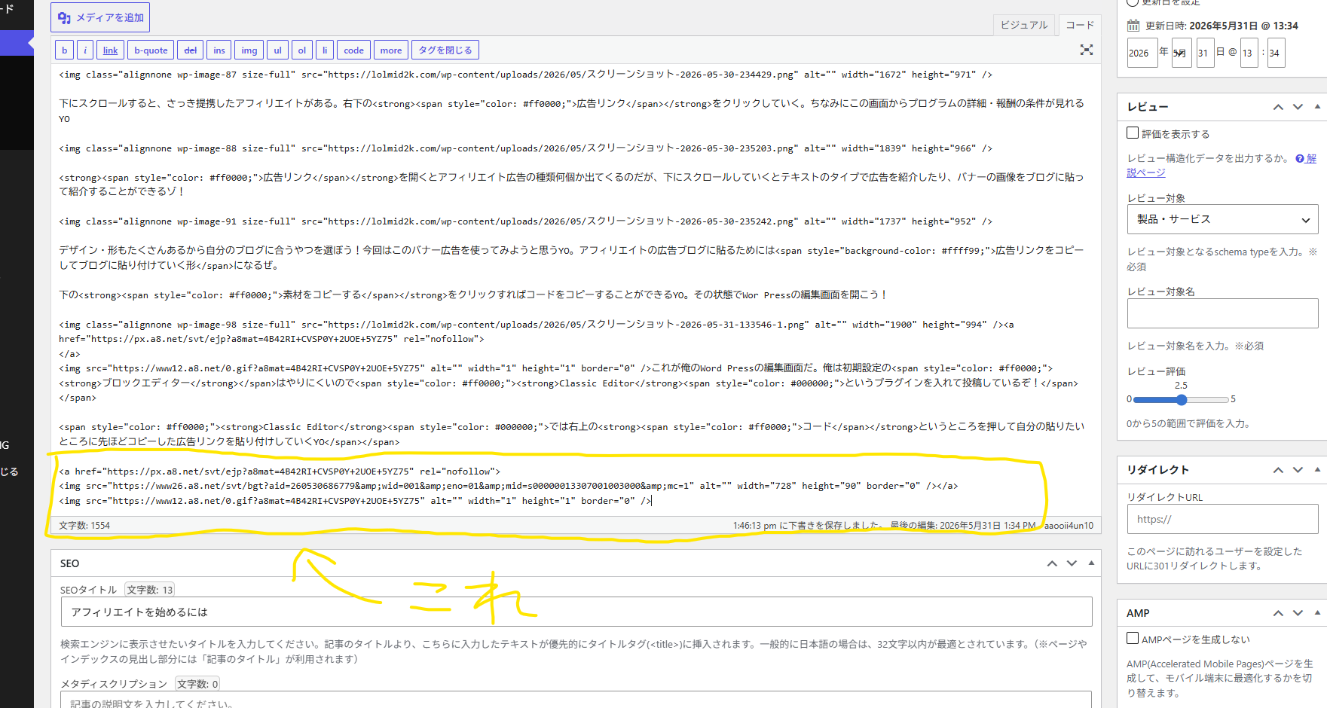Focus the minute field showing 34
Viewport: 1327px width, 708px height.
point(1276,53)
